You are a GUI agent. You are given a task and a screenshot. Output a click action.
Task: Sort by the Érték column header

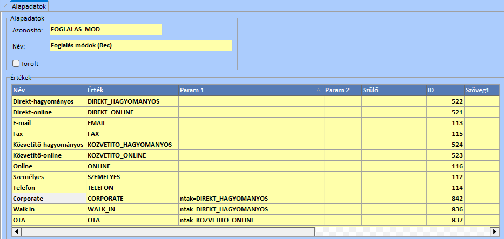(132, 90)
